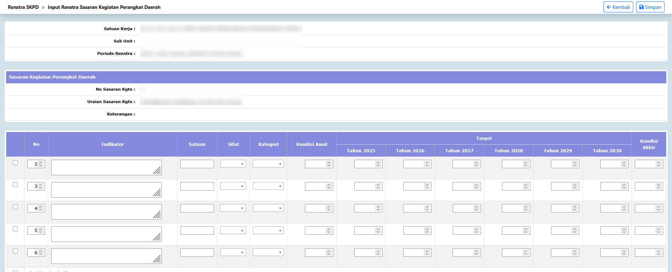This screenshot has width=672, height=272.
Task: Click the Satuan field in row 2
Action: point(197,164)
